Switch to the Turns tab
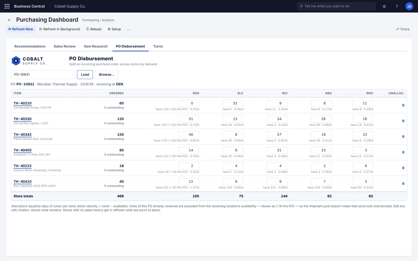This screenshot has height=261, width=418. [x=158, y=46]
